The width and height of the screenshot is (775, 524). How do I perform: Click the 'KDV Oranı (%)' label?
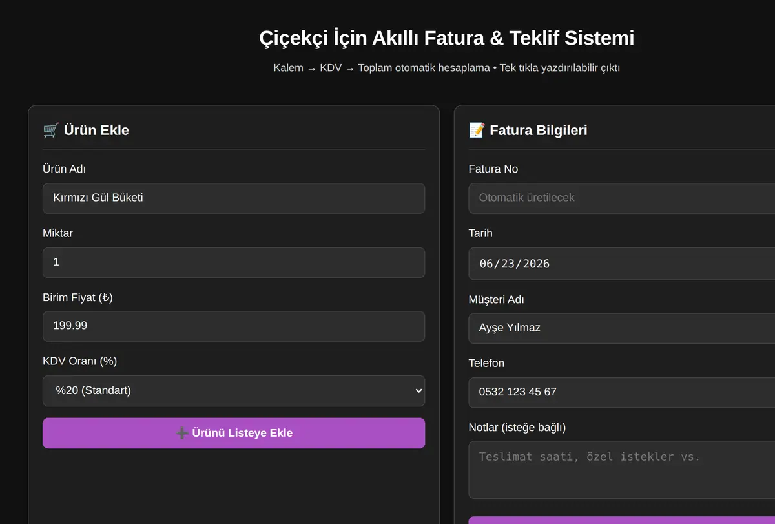tap(80, 361)
